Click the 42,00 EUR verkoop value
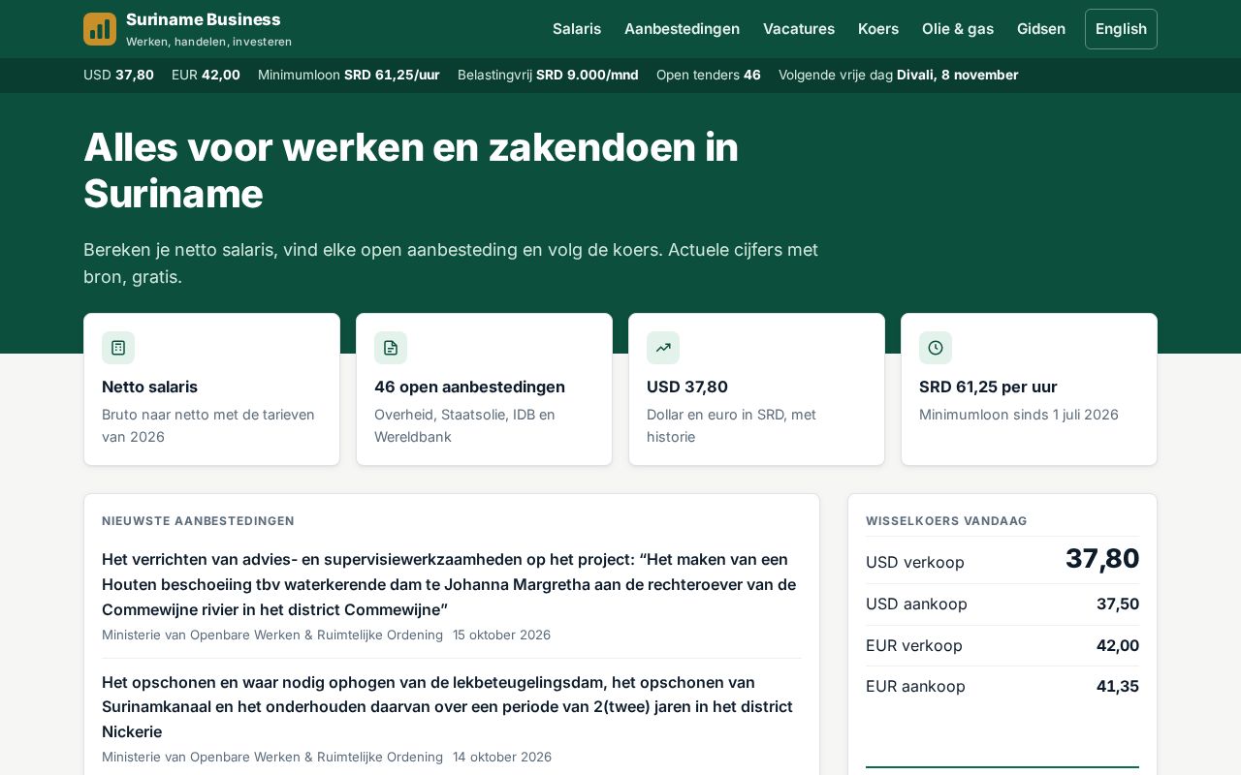Screen dimensions: 1241x775 [1118, 645]
